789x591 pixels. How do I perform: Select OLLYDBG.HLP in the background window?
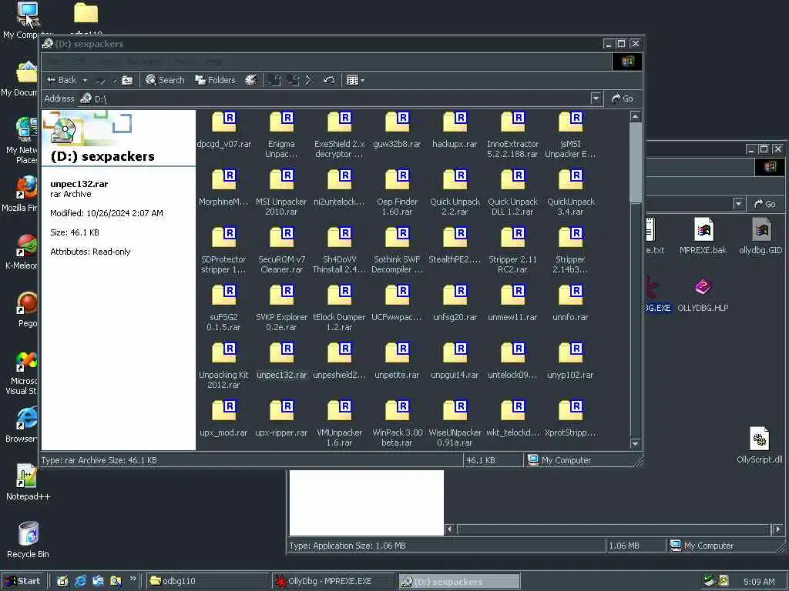pos(703,295)
